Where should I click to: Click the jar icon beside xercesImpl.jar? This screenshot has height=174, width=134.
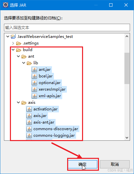point(34,89)
